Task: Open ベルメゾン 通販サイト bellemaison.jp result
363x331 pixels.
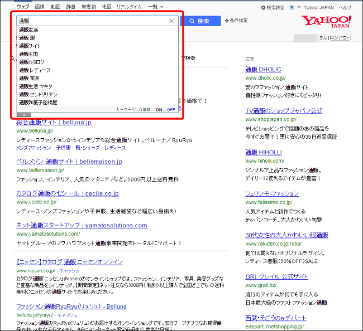Action: point(69,162)
